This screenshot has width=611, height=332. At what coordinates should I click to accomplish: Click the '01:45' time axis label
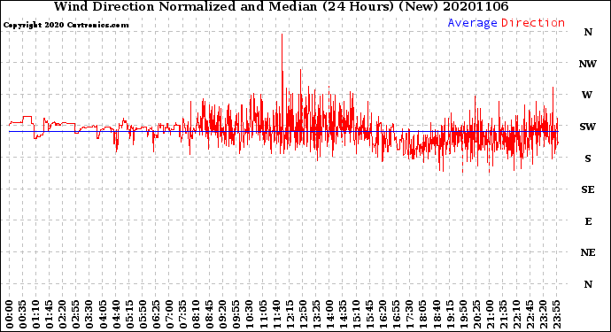tap(49, 314)
